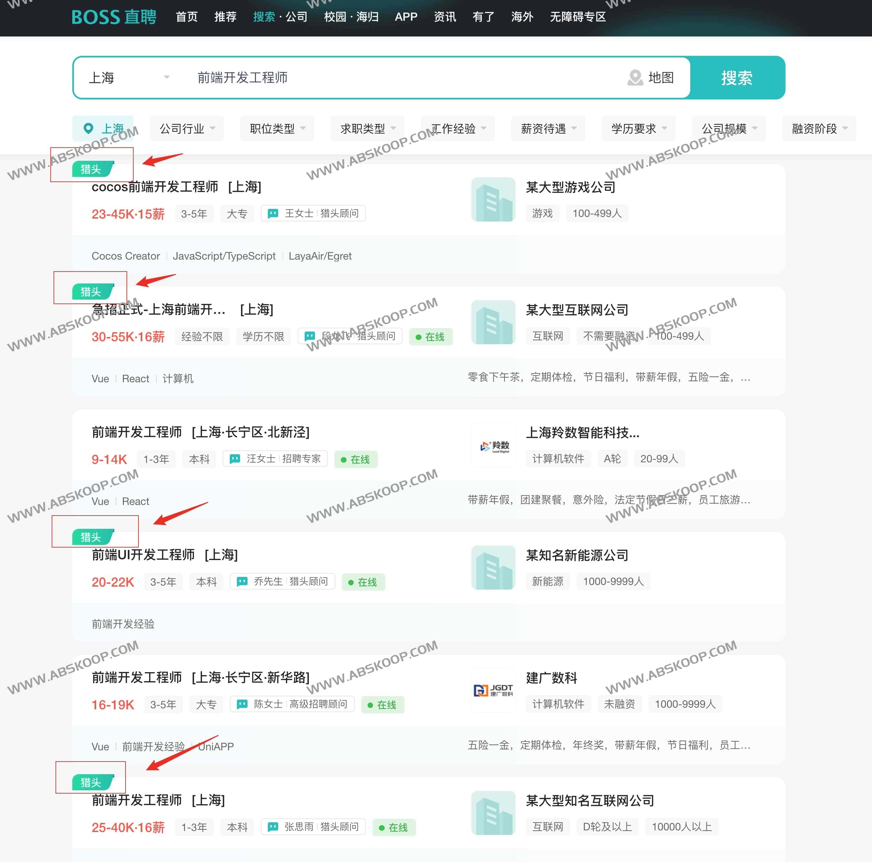Click the location pin icon next to 上海 filter
Viewport: 872px width, 862px height.
pyautogui.click(x=88, y=128)
